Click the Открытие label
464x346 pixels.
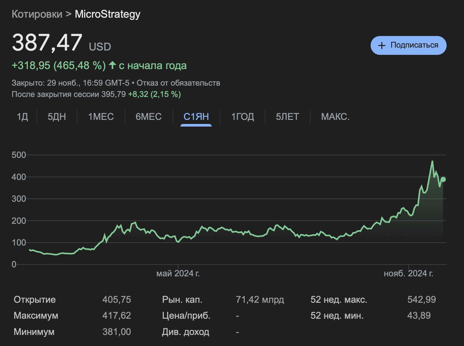(35, 300)
